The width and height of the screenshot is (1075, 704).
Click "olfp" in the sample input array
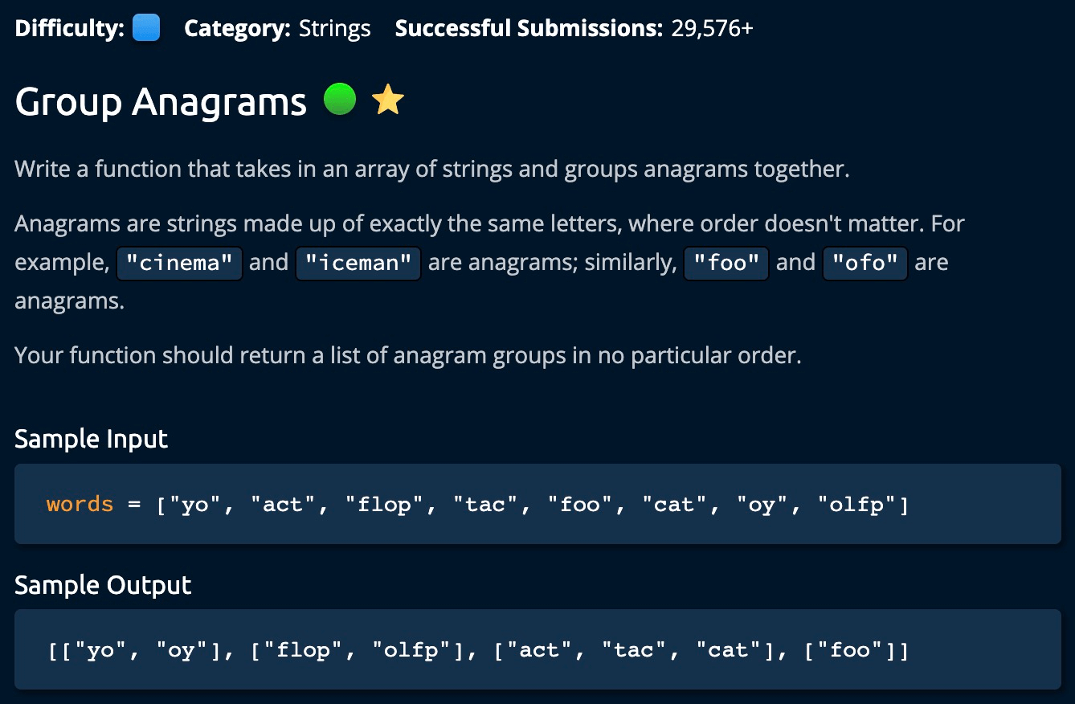point(857,505)
